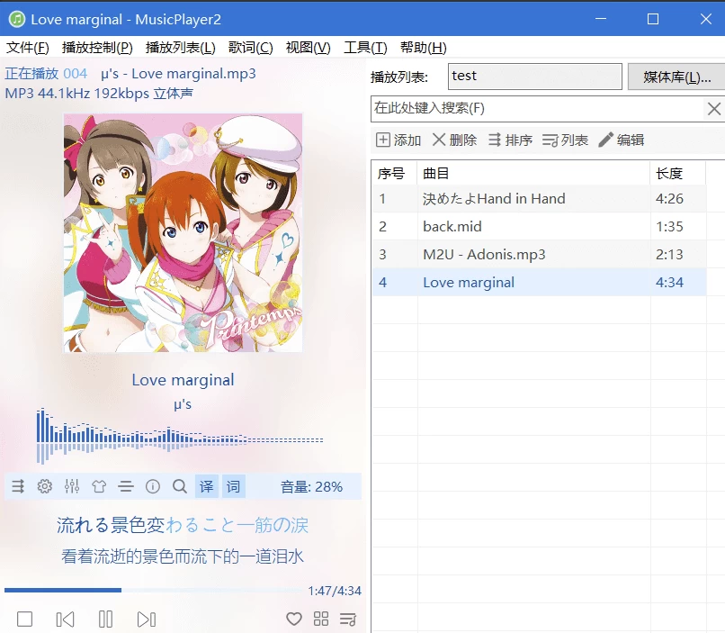
Task: Toggle the heart favorite button
Action: pos(294,619)
